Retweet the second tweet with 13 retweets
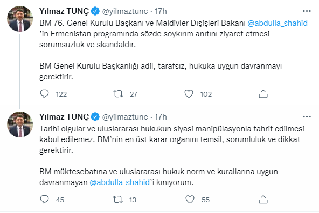 pos(118,200)
